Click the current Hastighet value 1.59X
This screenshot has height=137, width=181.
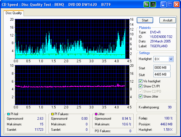168,130
